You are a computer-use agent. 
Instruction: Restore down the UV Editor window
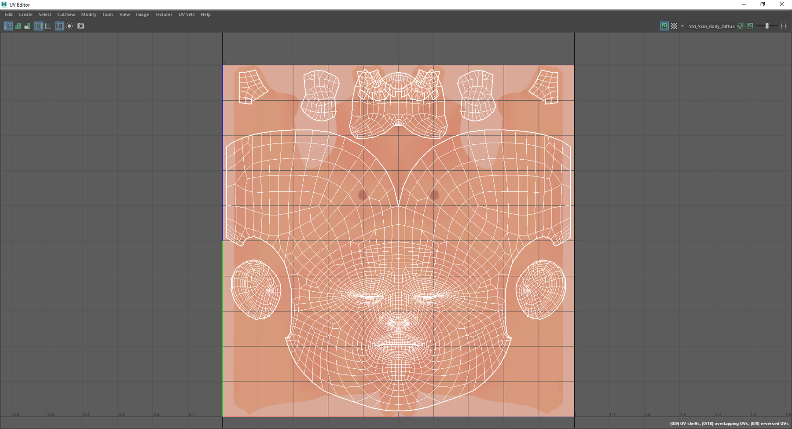(763, 4)
